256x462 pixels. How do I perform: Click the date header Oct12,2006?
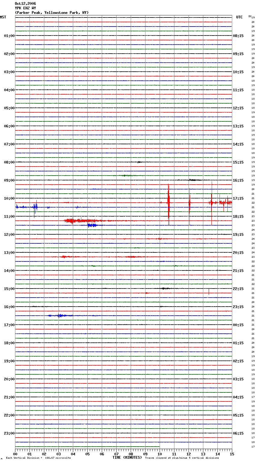(25, 4)
